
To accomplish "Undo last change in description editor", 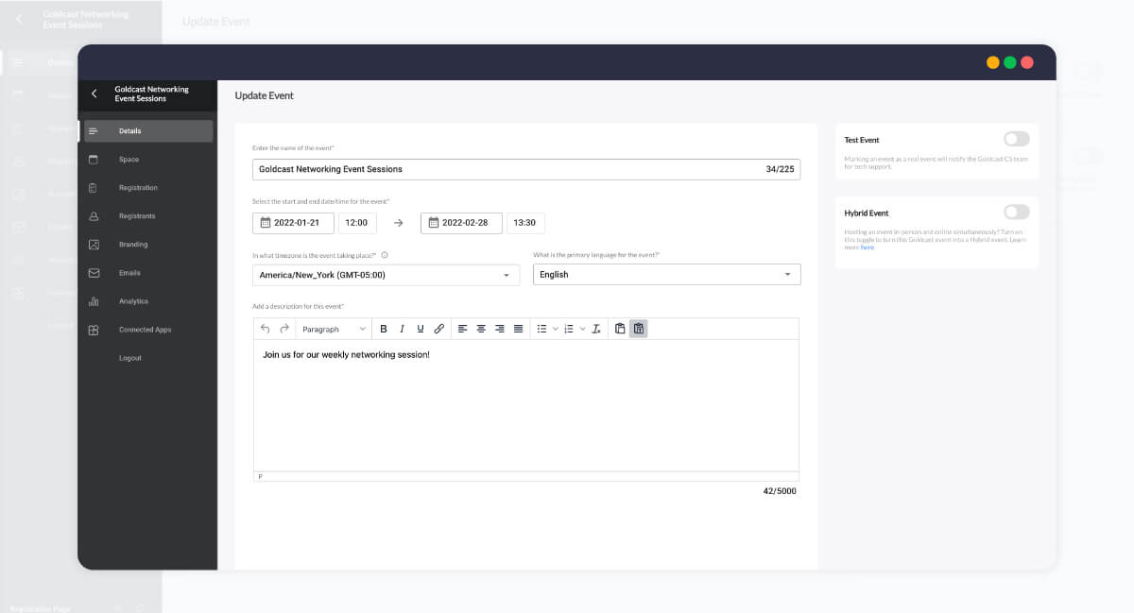I will [x=263, y=328].
